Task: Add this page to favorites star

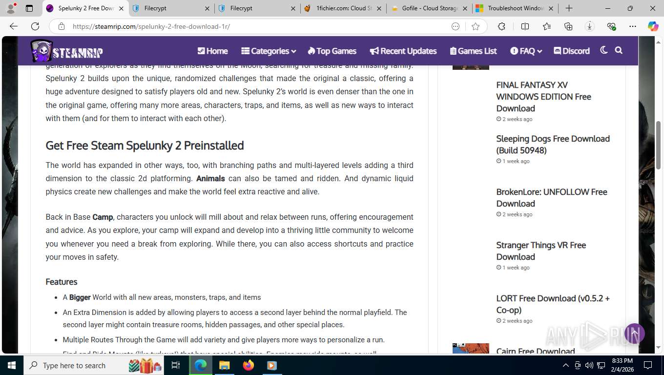Action: (x=476, y=26)
